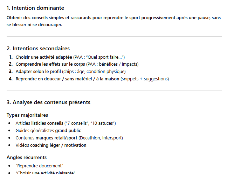Click the "1. Intention dominante" heading
The width and height of the screenshot is (227, 174).
pos(35,8)
